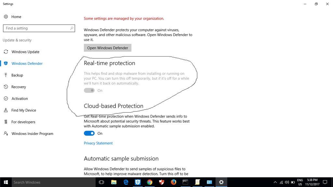Open the red shield antivirus taskbar icon
Screen dimensions: 333x187
pos(162,182)
